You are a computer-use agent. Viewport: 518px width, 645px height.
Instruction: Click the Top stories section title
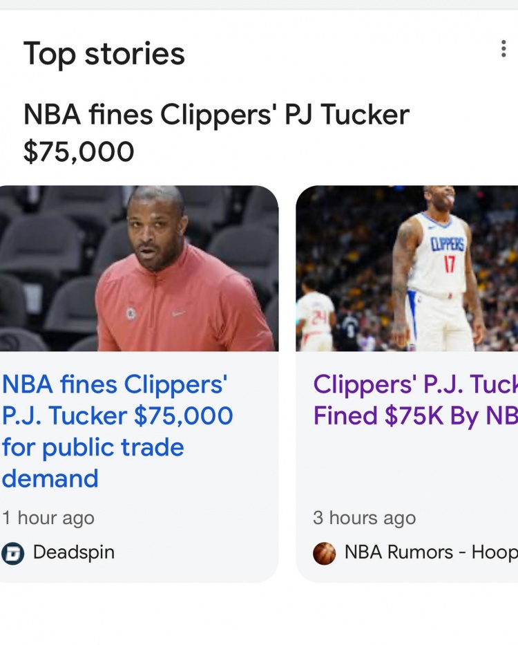(104, 53)
